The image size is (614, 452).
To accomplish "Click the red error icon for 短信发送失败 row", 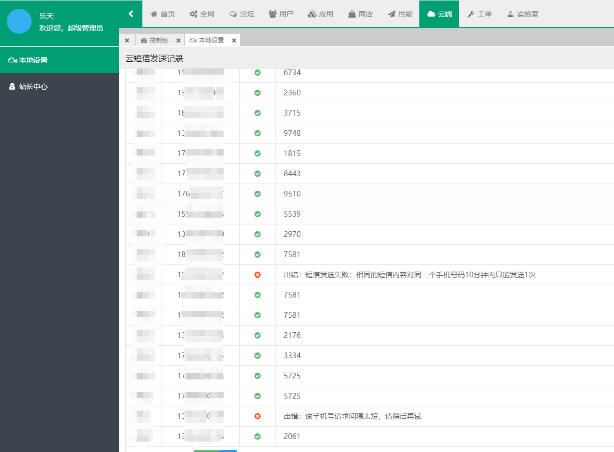I will point(257,275).
